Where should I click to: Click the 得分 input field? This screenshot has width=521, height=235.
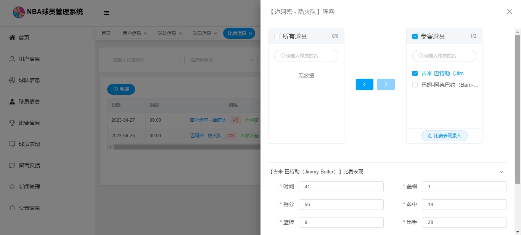click(341, 205)
